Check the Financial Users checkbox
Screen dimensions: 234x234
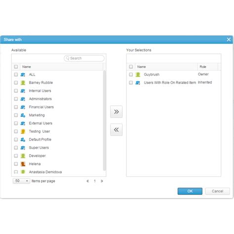coord(16,107)
